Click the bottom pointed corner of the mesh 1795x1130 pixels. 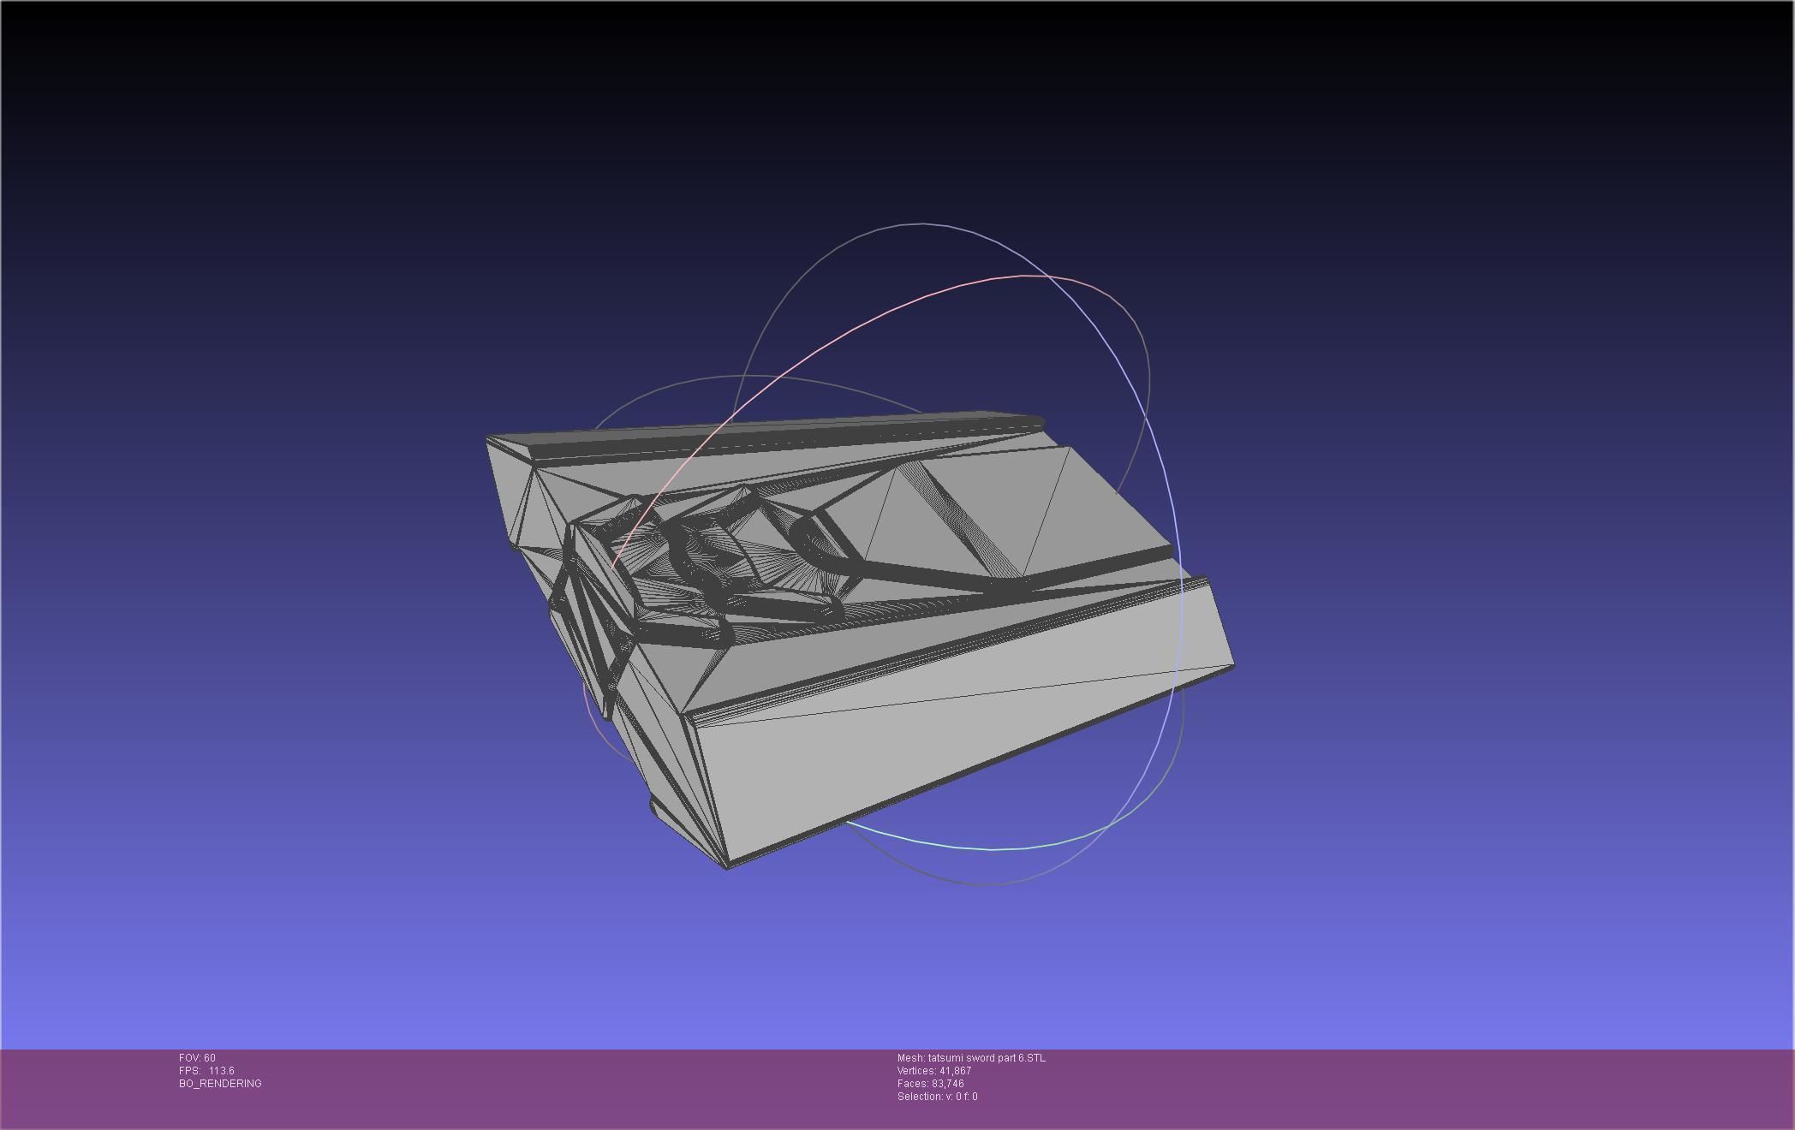click(x=727, y=866)
